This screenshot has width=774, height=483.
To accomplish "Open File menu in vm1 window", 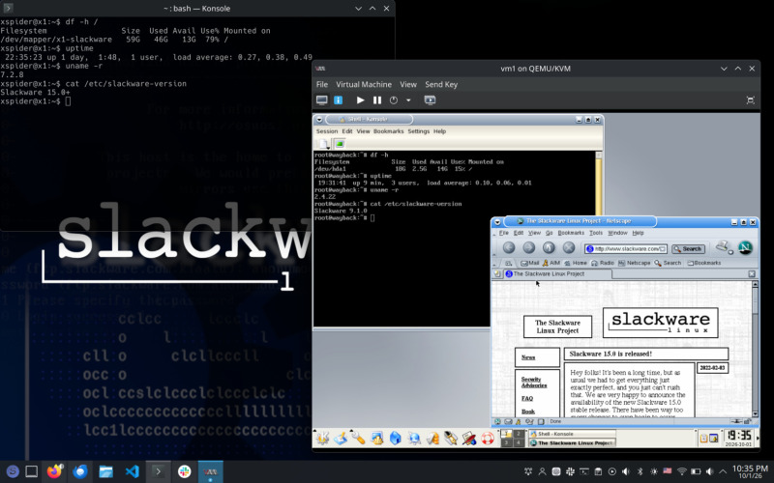I will coord(322,84).
